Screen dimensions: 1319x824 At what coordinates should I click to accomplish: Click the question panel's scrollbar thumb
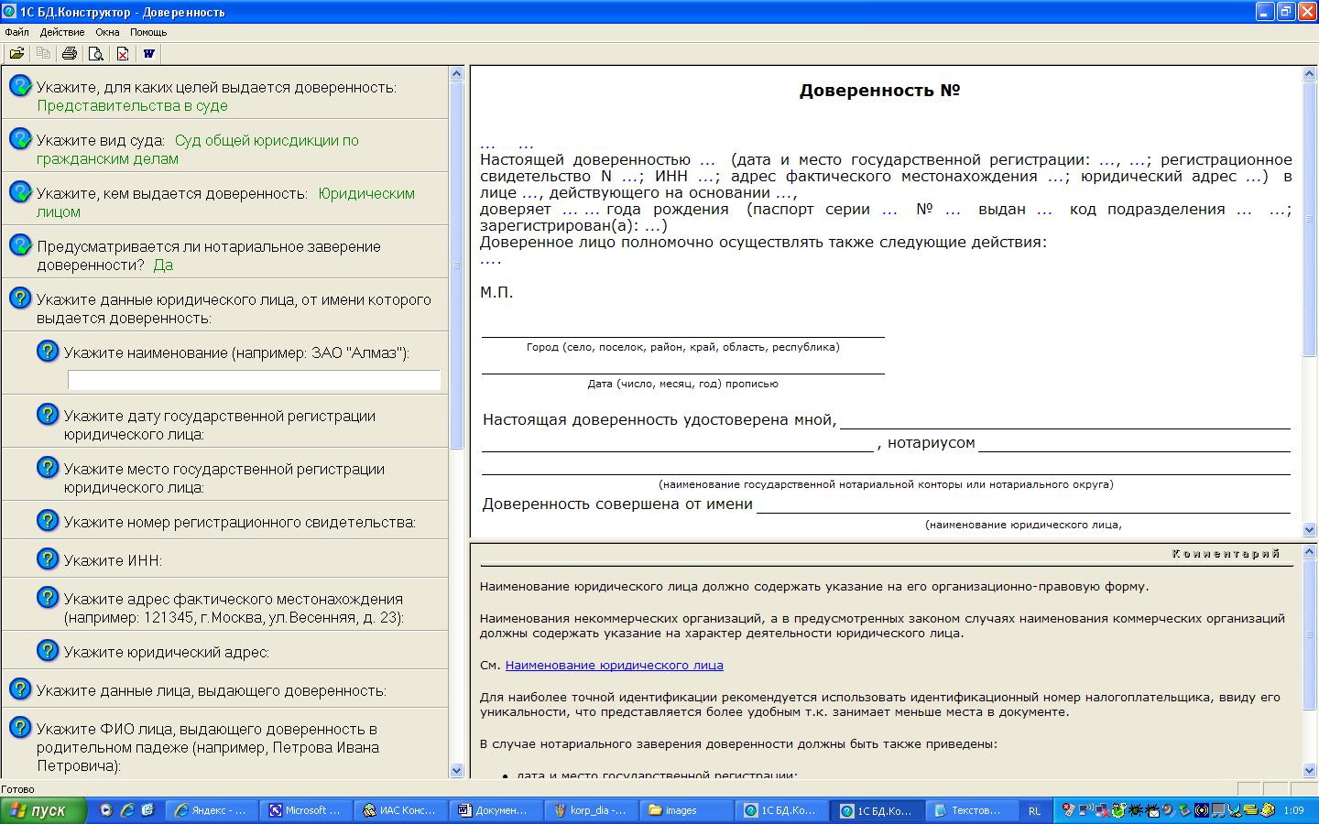point(457,266)
